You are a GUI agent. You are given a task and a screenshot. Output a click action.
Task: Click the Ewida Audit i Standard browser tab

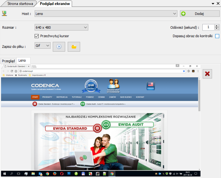[x=17, y=66]
